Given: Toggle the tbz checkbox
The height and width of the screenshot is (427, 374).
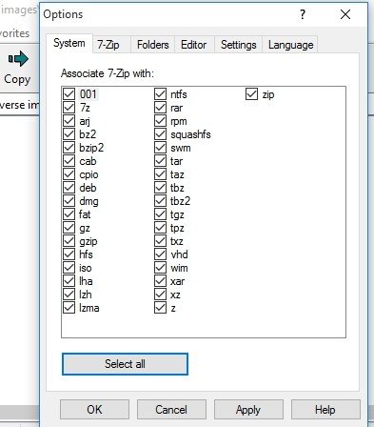Looking at the screenshot, I should 160,188.
